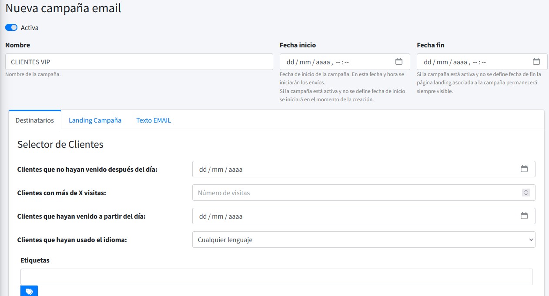Select the year segment in Fecha fin
This screenshot has height=296, width=549.
[460, 62]
